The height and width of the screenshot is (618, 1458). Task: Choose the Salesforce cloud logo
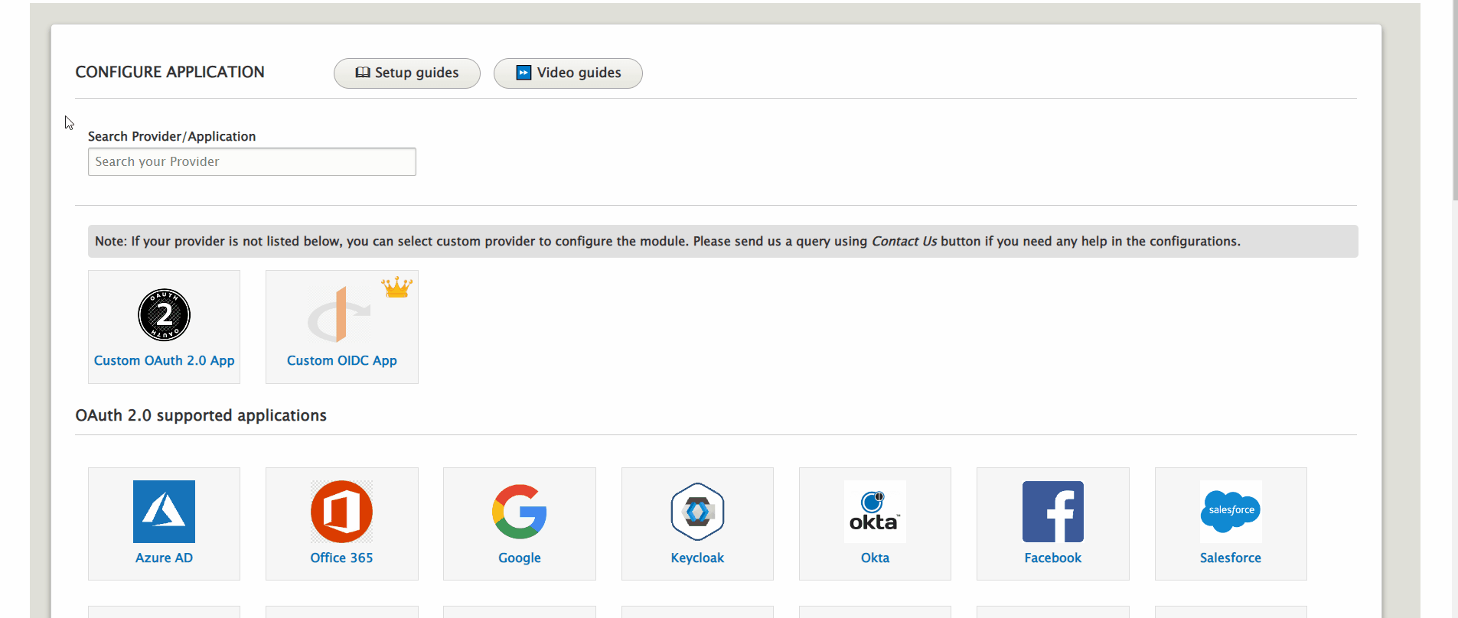pos(1231,511)
